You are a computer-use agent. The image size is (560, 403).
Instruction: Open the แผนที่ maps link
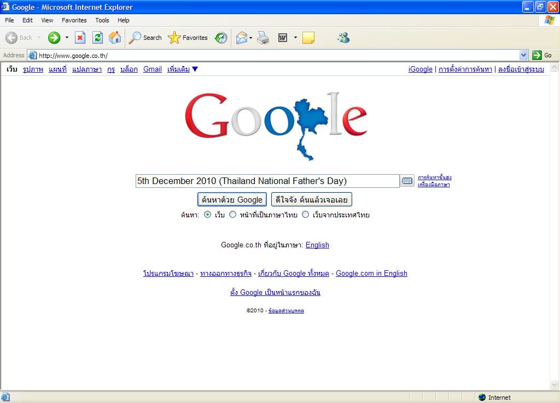57,69
